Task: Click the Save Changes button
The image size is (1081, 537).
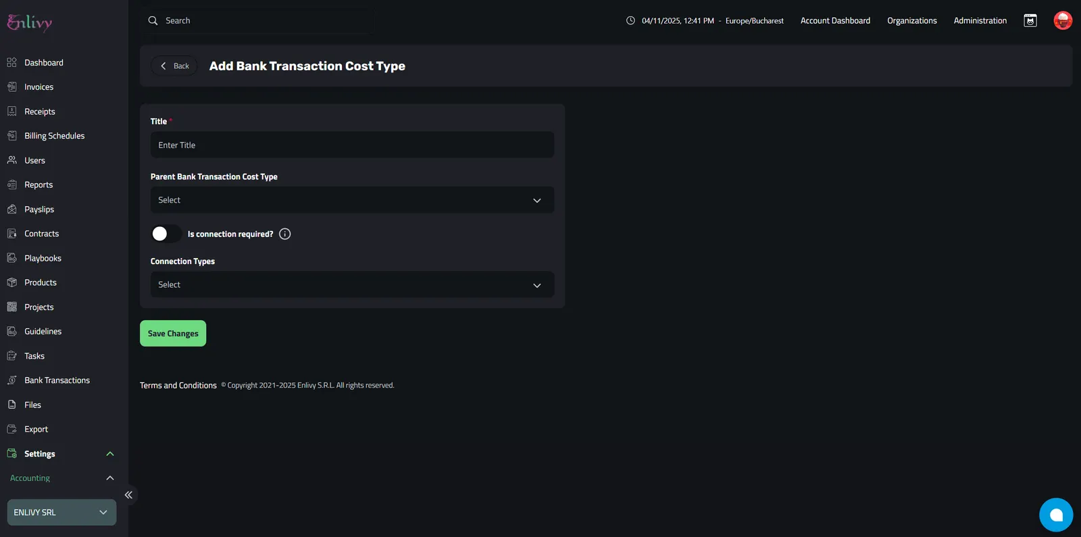Action: point(173,334)
